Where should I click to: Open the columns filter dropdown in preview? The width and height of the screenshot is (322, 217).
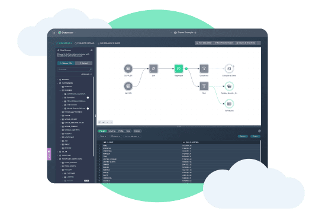(x=115, y=136)
